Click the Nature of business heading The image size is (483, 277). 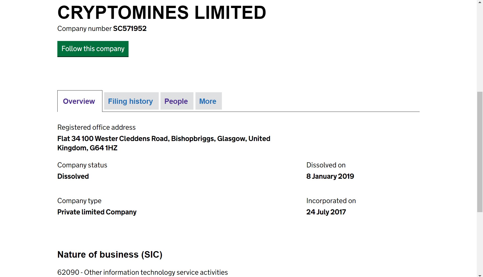(110, 254)
